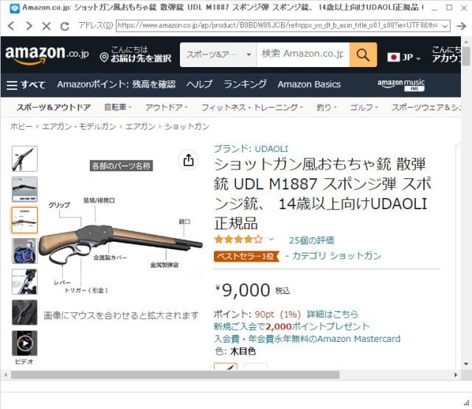Viewport: 472px width, 409px height.
Task: Open the 25個の評価 reviews link
Action: (x=311, y=240)
